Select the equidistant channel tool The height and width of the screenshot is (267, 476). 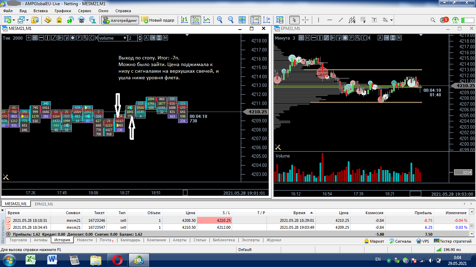click(352, 20)
